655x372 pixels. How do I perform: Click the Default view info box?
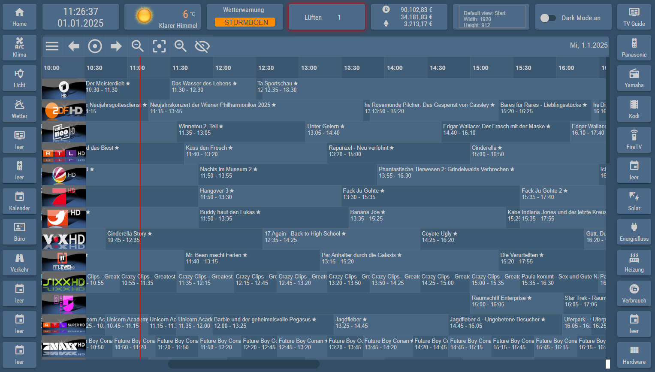click(x=492, y=17)
